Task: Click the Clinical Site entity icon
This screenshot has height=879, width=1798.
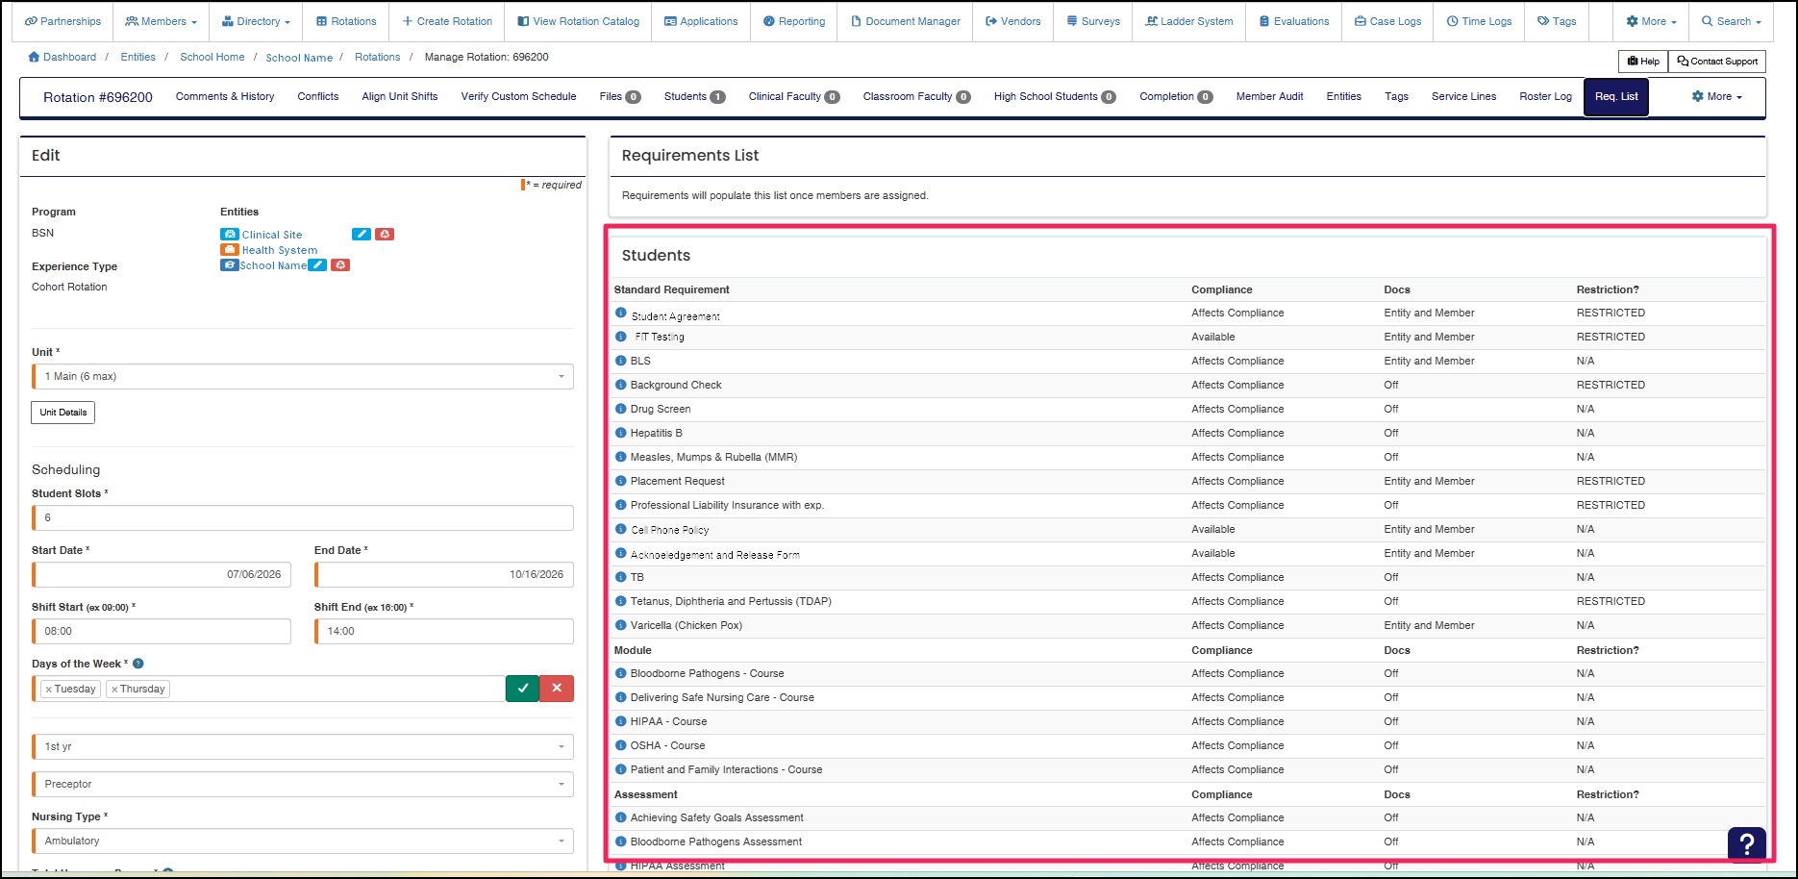Action: [x=230, y=234]
